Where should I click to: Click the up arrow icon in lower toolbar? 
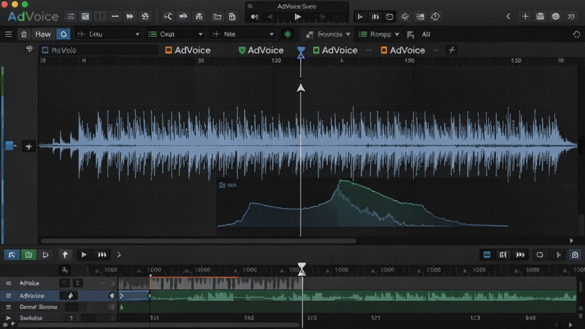[65, 255]
